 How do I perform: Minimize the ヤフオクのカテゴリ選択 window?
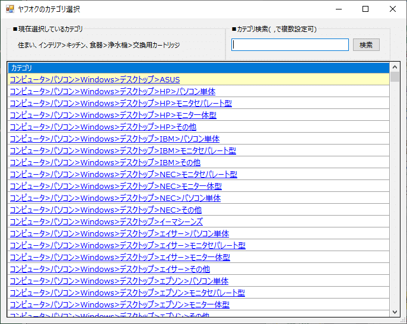click(338, 9)
